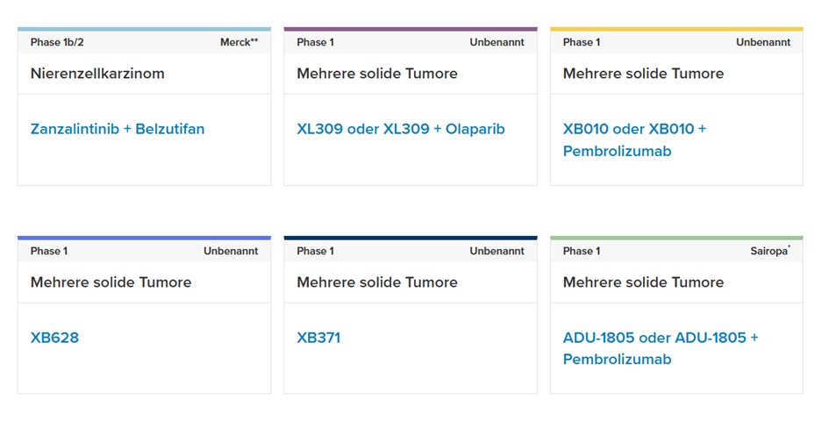Click Unbenannt label on the XB628 card

click(x=231, y=251)
